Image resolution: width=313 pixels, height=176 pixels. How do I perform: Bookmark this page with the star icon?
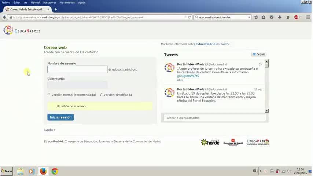pyautogui.click(x=256, y=17)
